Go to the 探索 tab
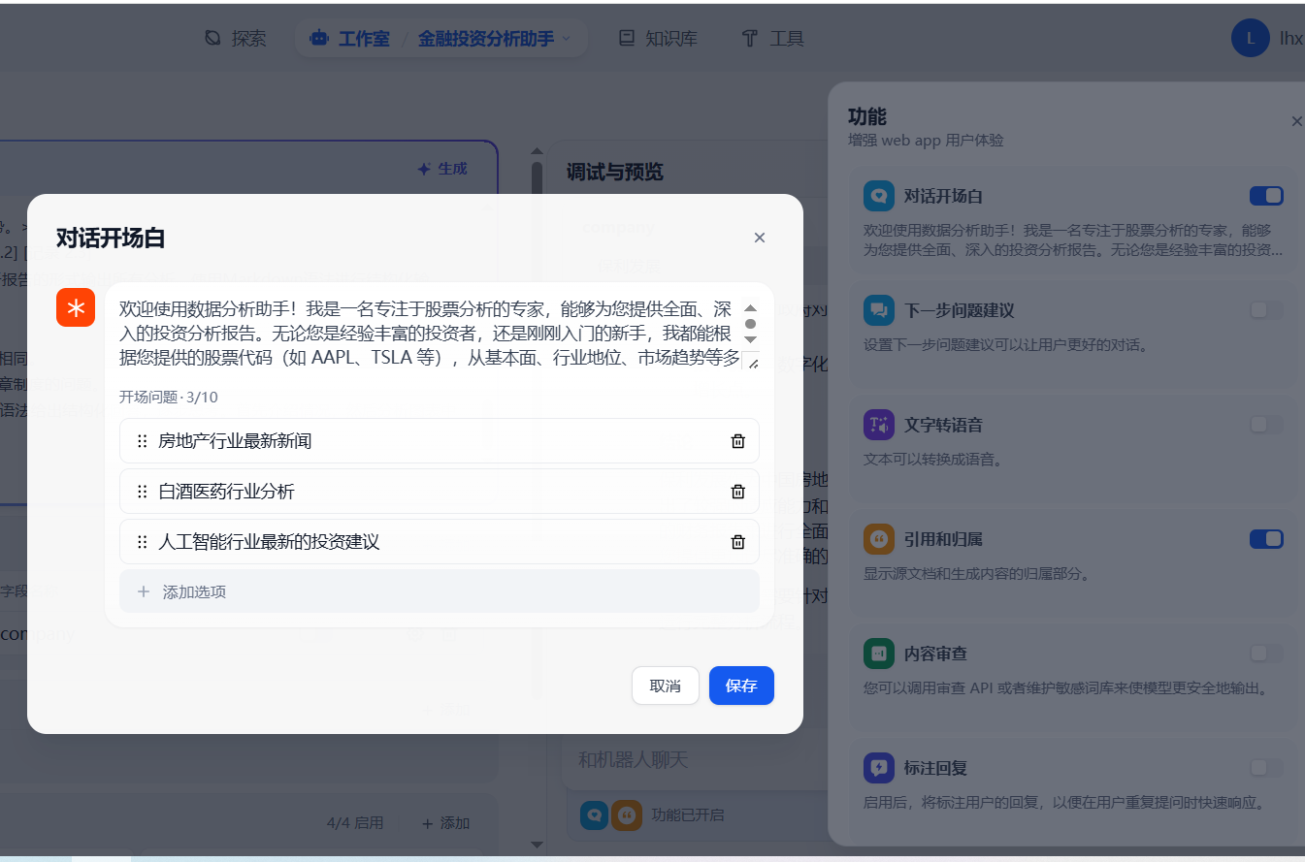 pos(236,39)
